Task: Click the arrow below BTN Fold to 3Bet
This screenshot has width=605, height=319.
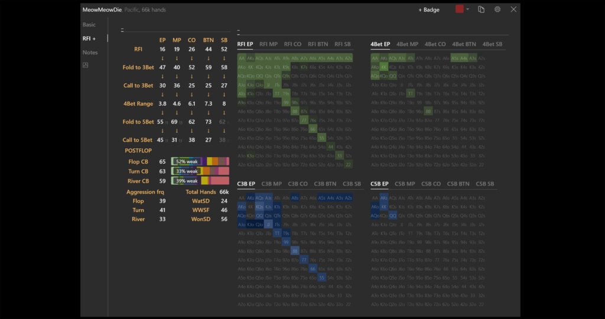Action: (x=208, y=76)
